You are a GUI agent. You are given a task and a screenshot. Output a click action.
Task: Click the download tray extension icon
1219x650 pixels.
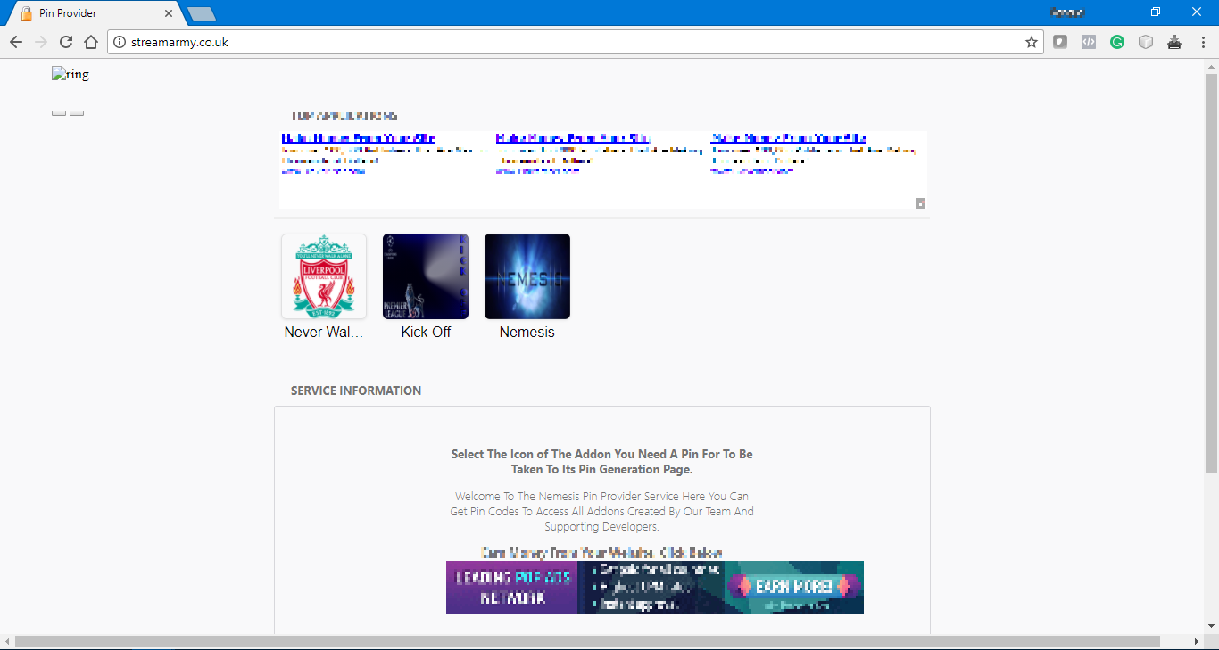[1174, 42]
